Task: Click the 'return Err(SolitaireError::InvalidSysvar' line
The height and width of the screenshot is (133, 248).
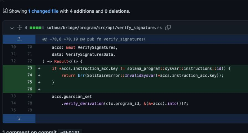Action: [x=142, y=75]
